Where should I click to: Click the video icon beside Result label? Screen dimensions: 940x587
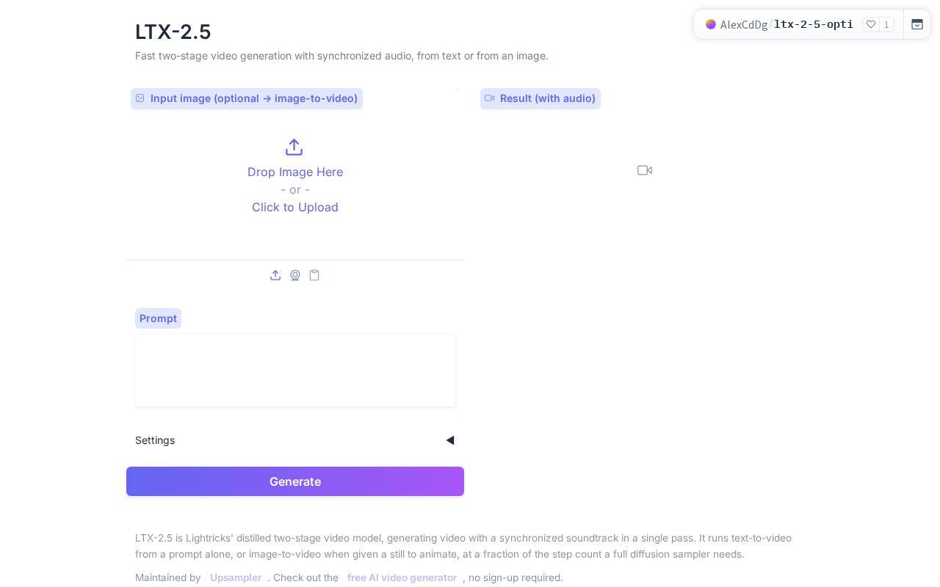(x=490, y=98)
